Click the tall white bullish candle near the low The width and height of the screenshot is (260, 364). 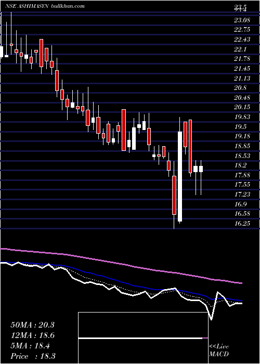coord(180,176)
